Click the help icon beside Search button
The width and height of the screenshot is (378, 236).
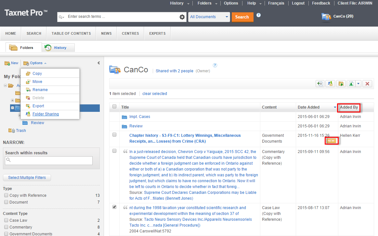coord(258,15)
